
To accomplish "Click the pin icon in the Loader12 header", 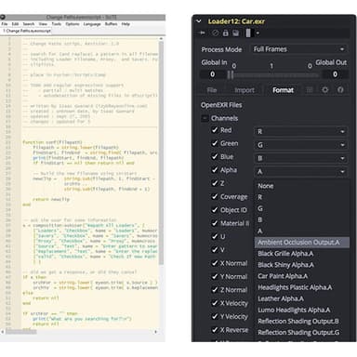I will click(203, 33).
